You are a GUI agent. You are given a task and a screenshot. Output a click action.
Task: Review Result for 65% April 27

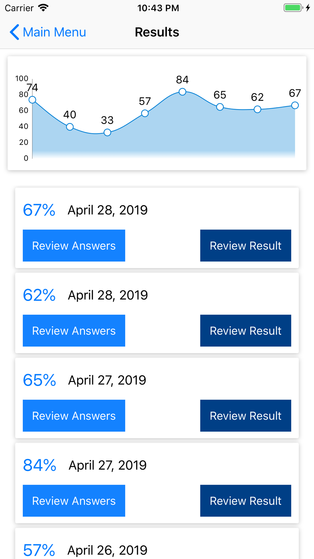click(x=246, y=416)
